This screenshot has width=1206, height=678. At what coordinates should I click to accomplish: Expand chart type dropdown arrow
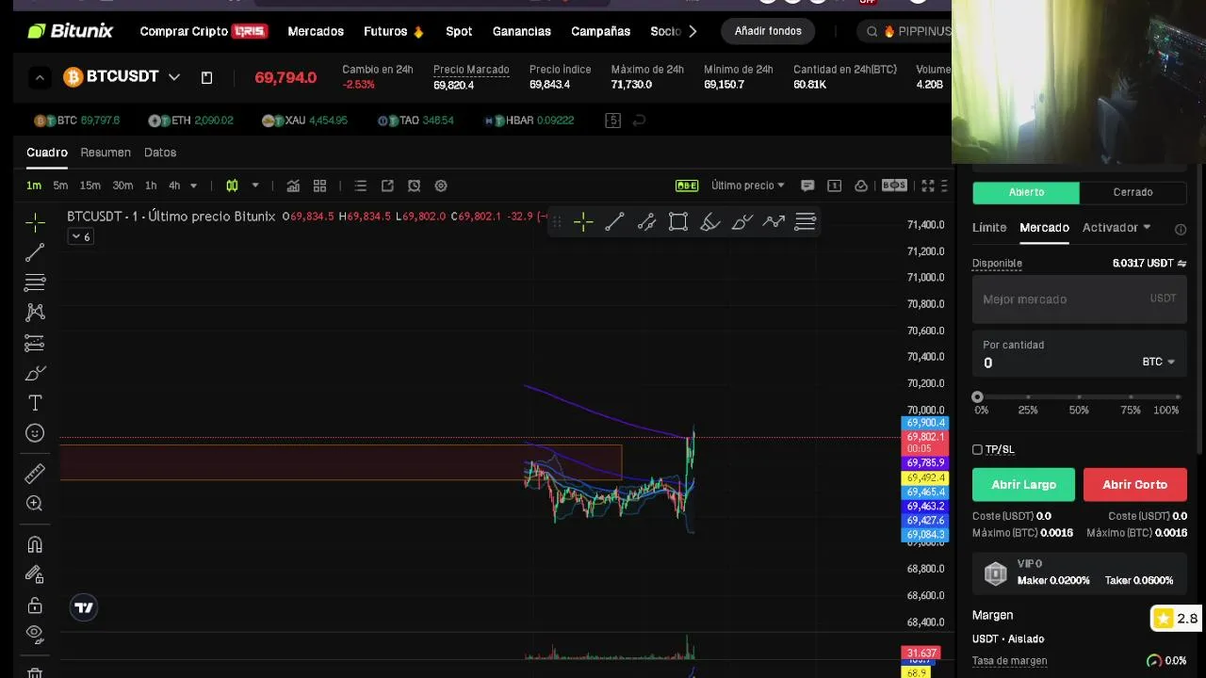click(255, 186)
